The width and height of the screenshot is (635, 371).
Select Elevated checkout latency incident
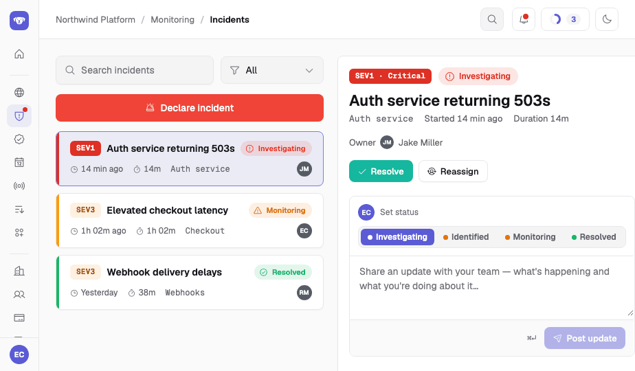coord(190,221)
